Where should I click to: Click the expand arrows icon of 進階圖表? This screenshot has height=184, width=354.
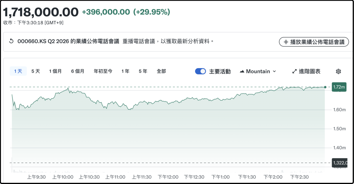click(294, 71)
